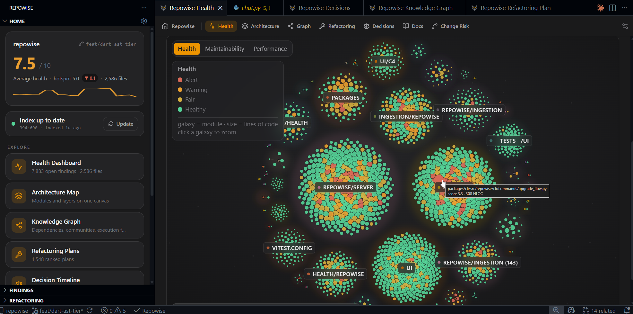
Task: Close the Repowise Health tab
Action: (x=220, y=8)
